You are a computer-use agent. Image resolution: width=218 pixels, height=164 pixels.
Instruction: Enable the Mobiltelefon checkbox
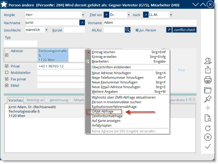pyautogui.click(x=7, y=72)
